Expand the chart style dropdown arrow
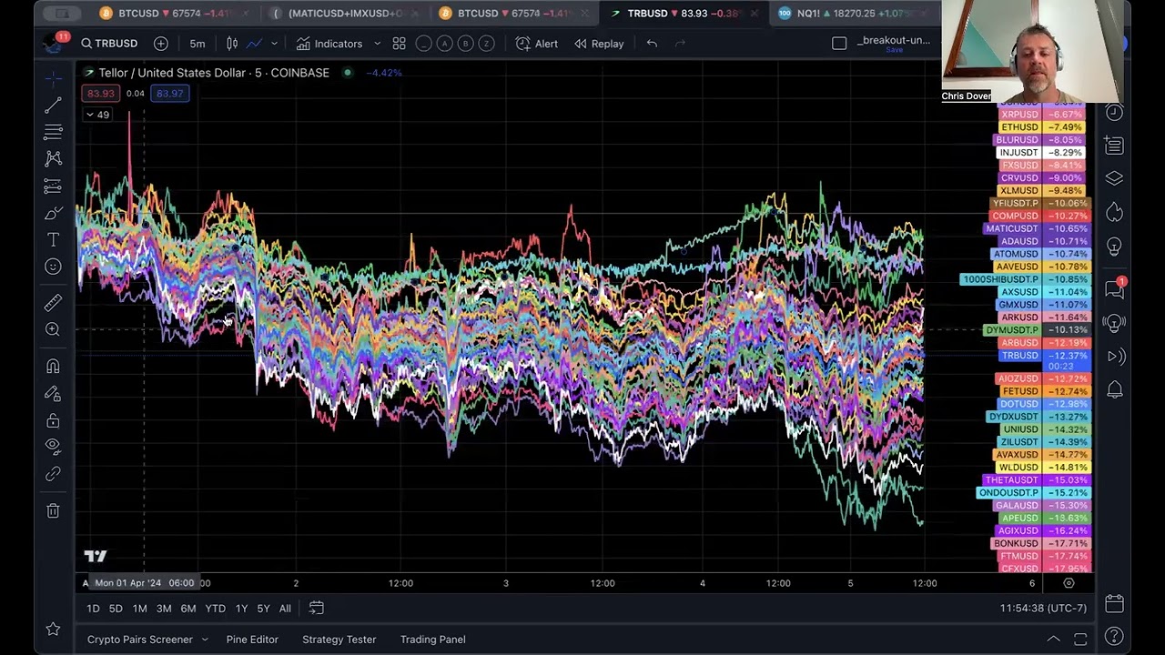Image resolution: width=1165 pixels, height=655 pixels. point(274,44)
